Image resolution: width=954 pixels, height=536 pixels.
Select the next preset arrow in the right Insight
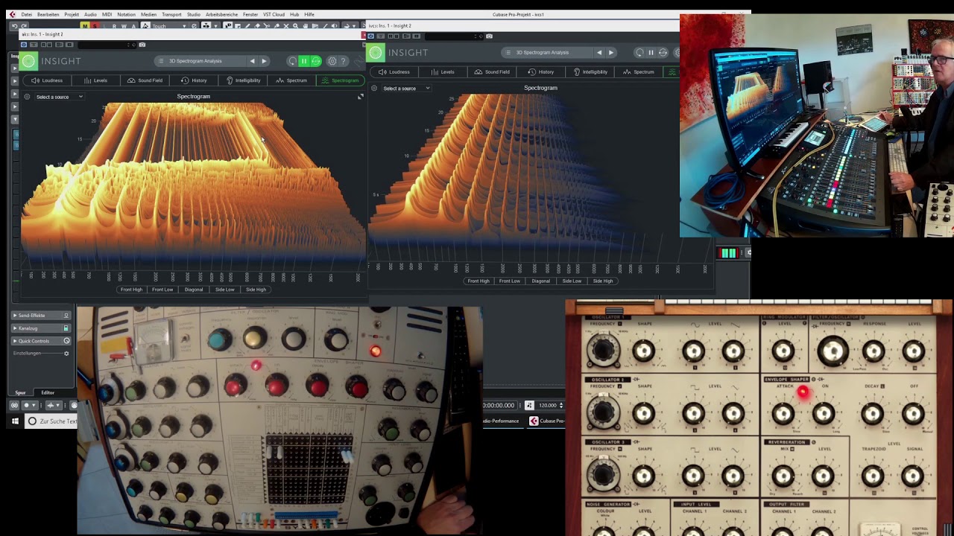(611, 52)
